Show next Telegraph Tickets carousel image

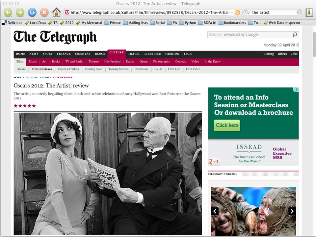click(292, 211)
